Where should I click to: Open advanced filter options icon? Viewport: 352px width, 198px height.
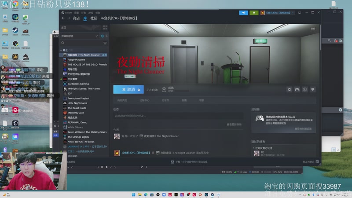105,43
